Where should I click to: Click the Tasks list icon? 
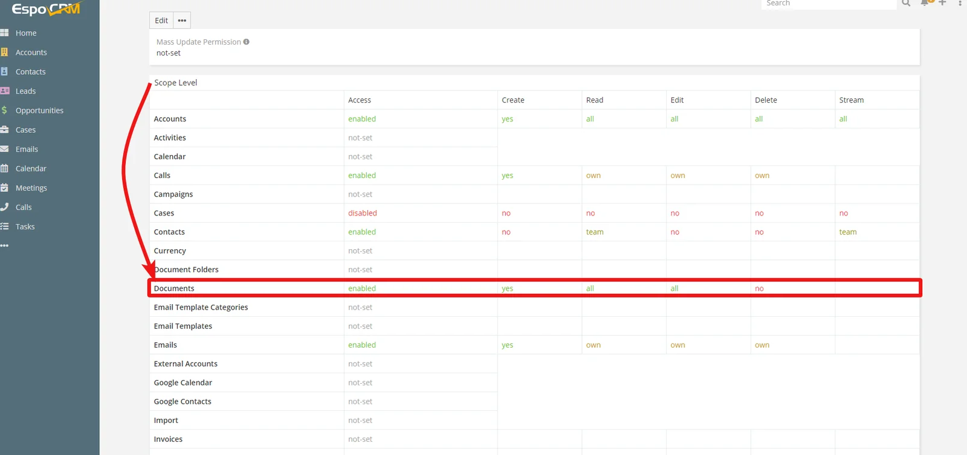pyautogui.click(x=4, y=226)
